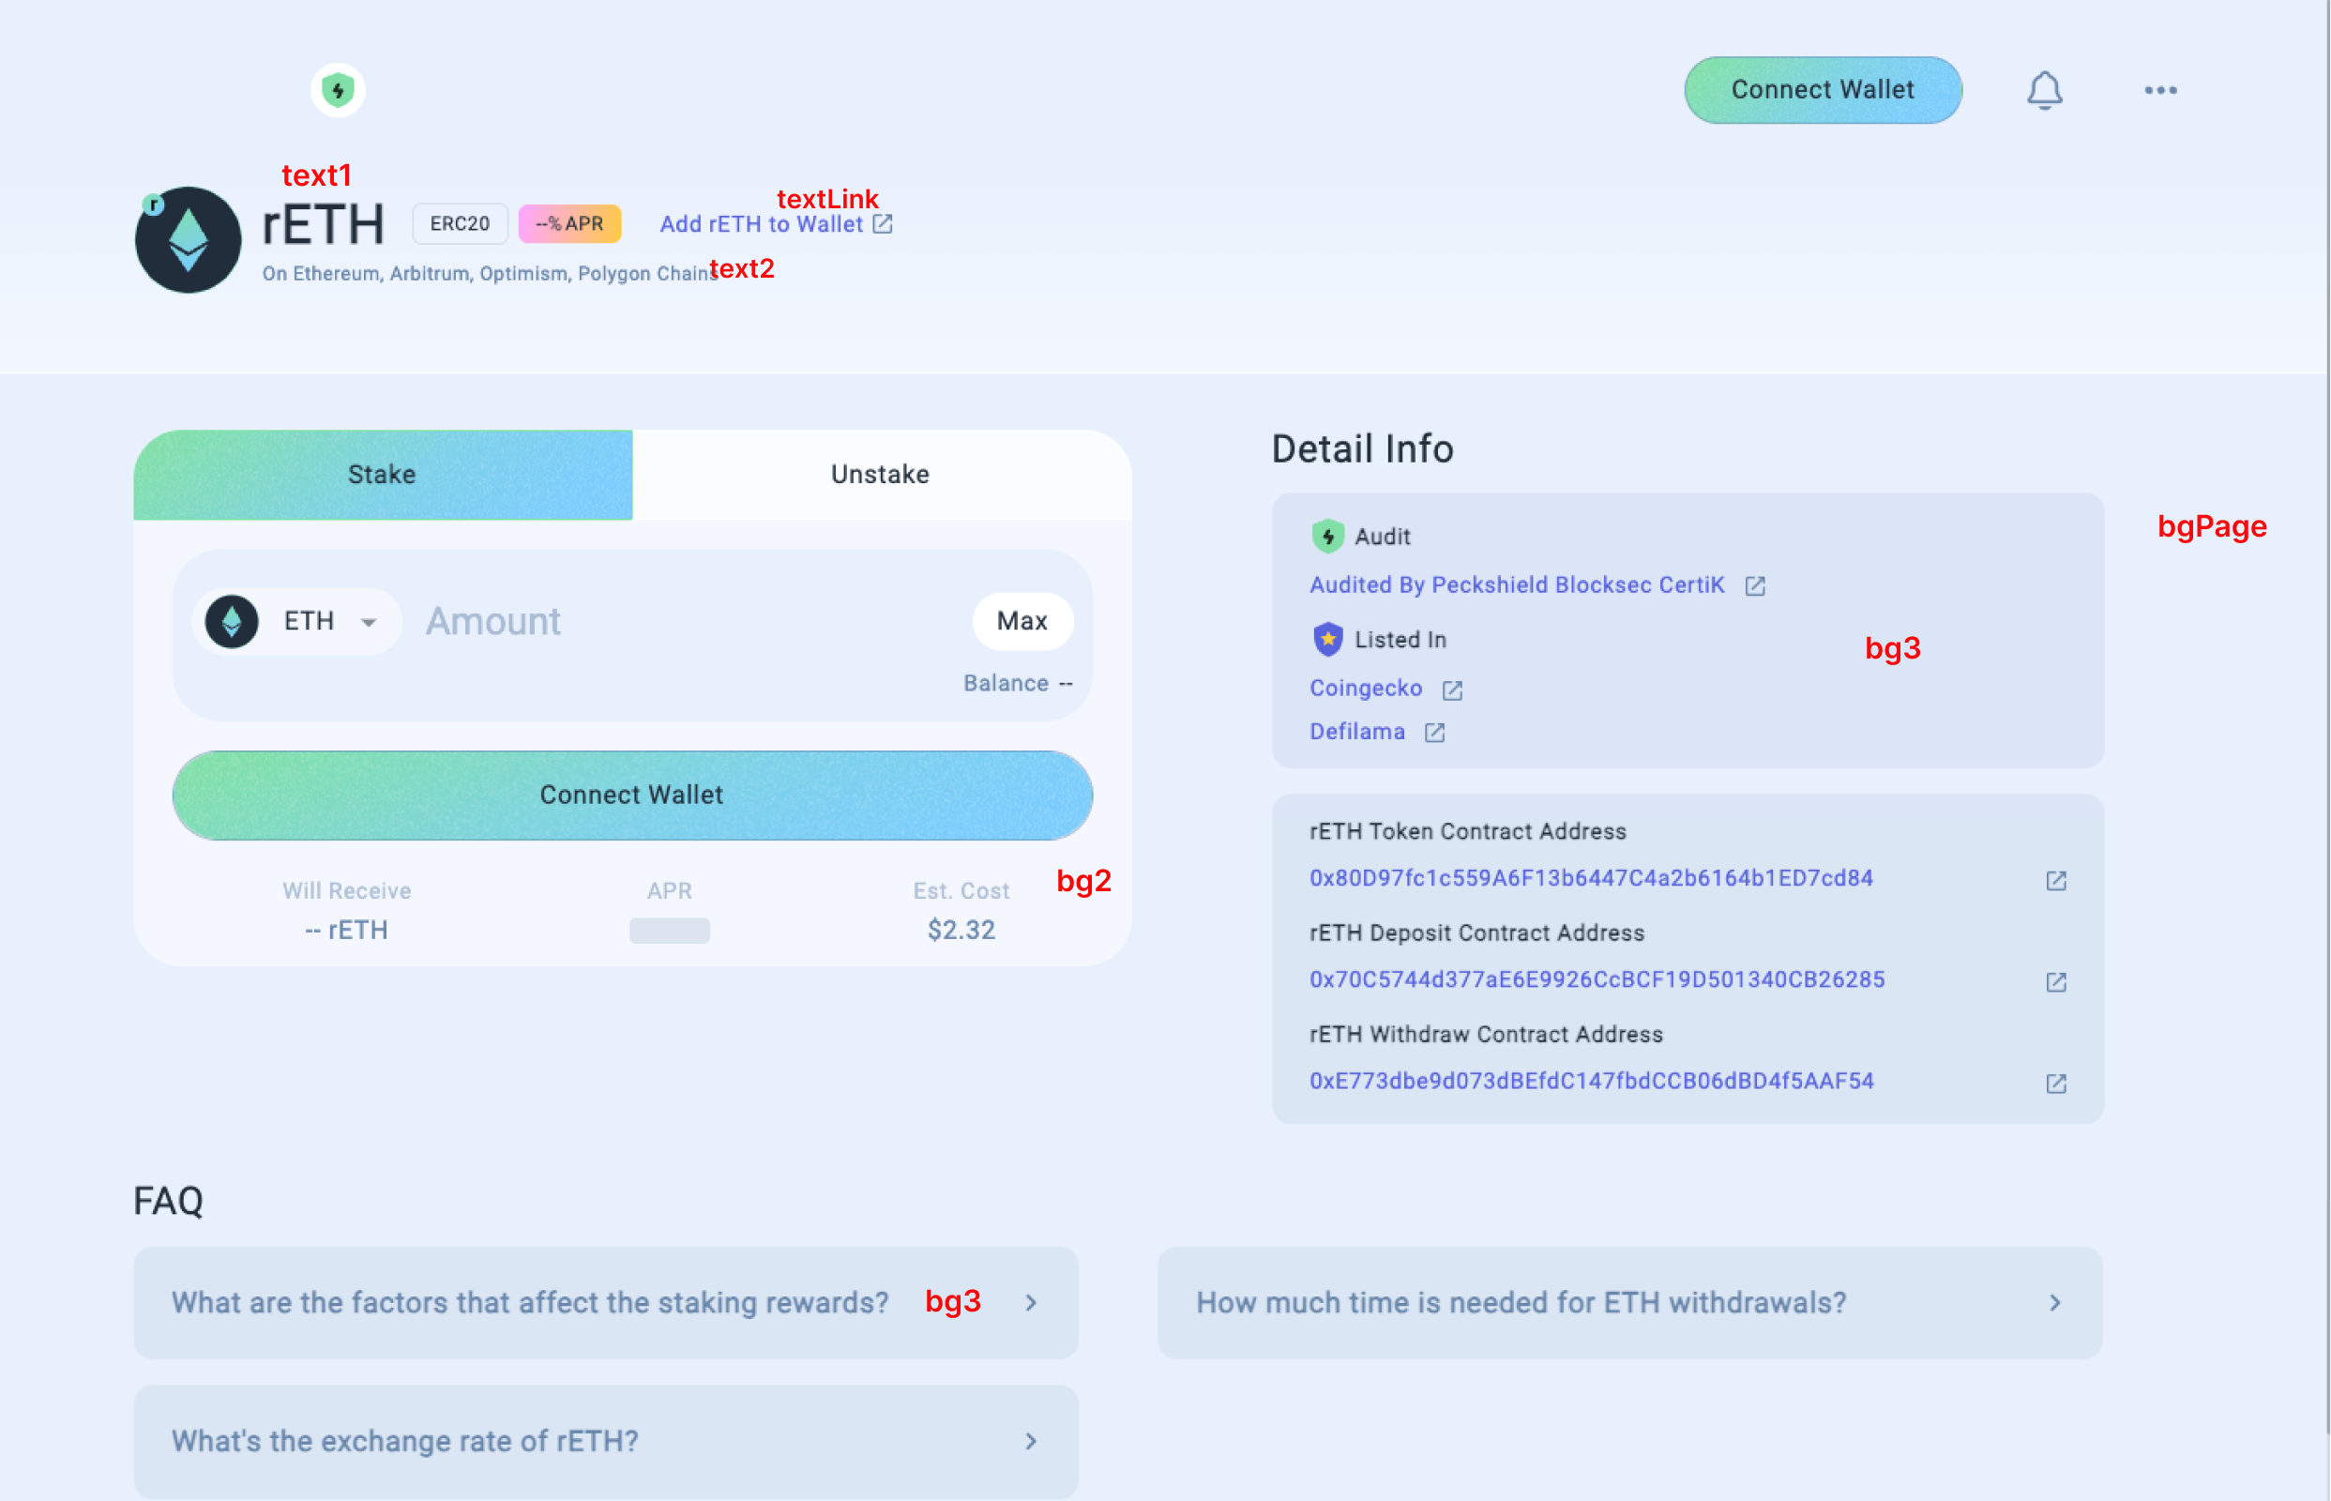This screenshot has width=2331, height=1501.
Task: Click the three-dot menu icon
Action: pos(2161,90)
